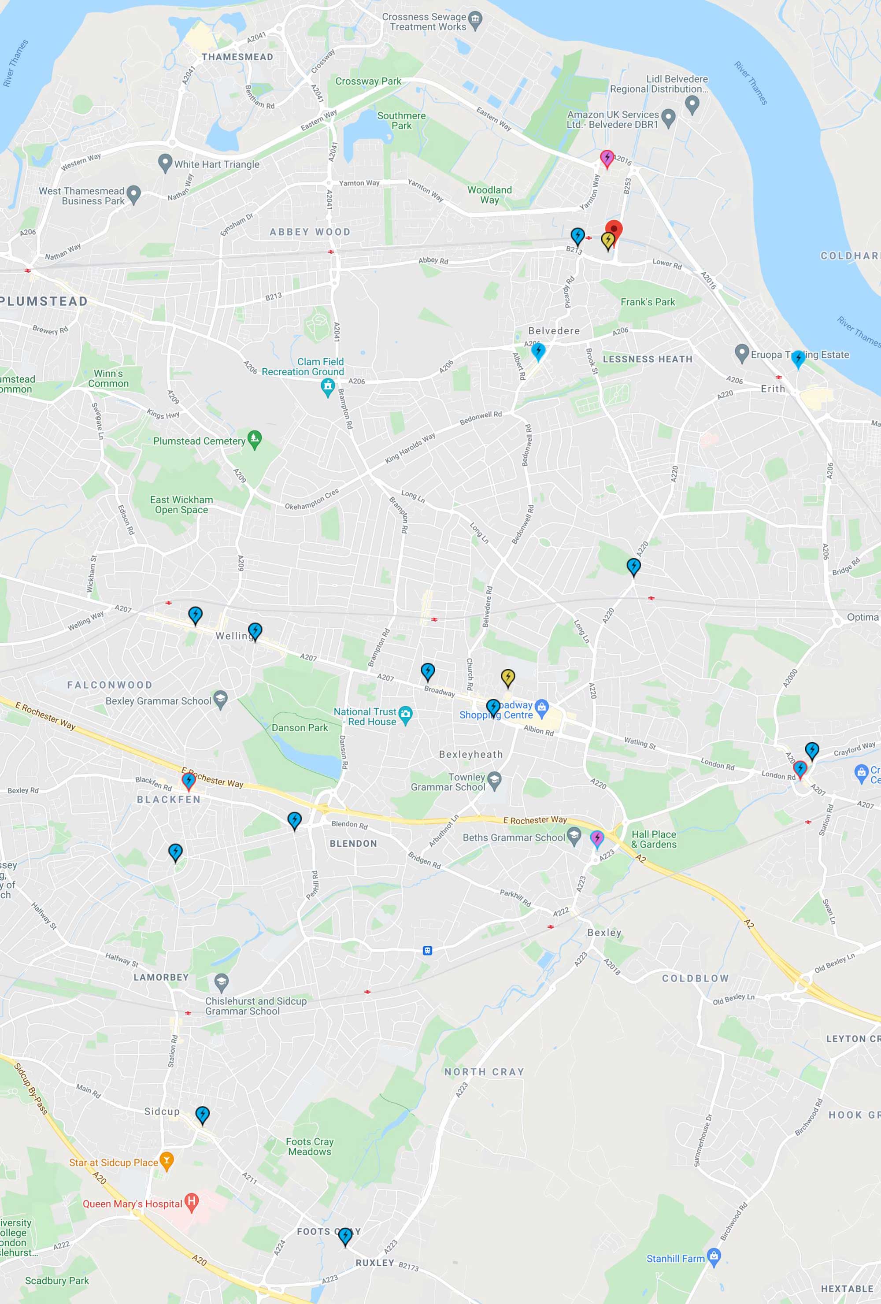This screenshot has width=881, height=1304.
Task: Click the charger pin at Foots Cray
Action: coord(345,1236)
